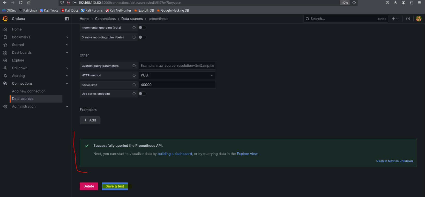Select Add new connection in sidebar
425x197 pixels.
pos(29,91)
